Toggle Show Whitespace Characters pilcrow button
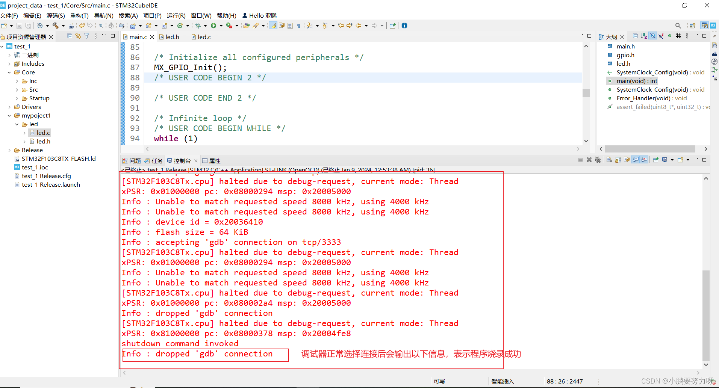 299,26
